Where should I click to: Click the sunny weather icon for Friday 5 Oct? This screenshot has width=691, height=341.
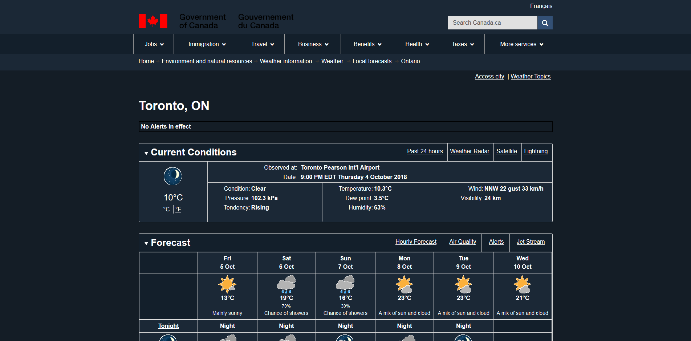pos(227,285)
